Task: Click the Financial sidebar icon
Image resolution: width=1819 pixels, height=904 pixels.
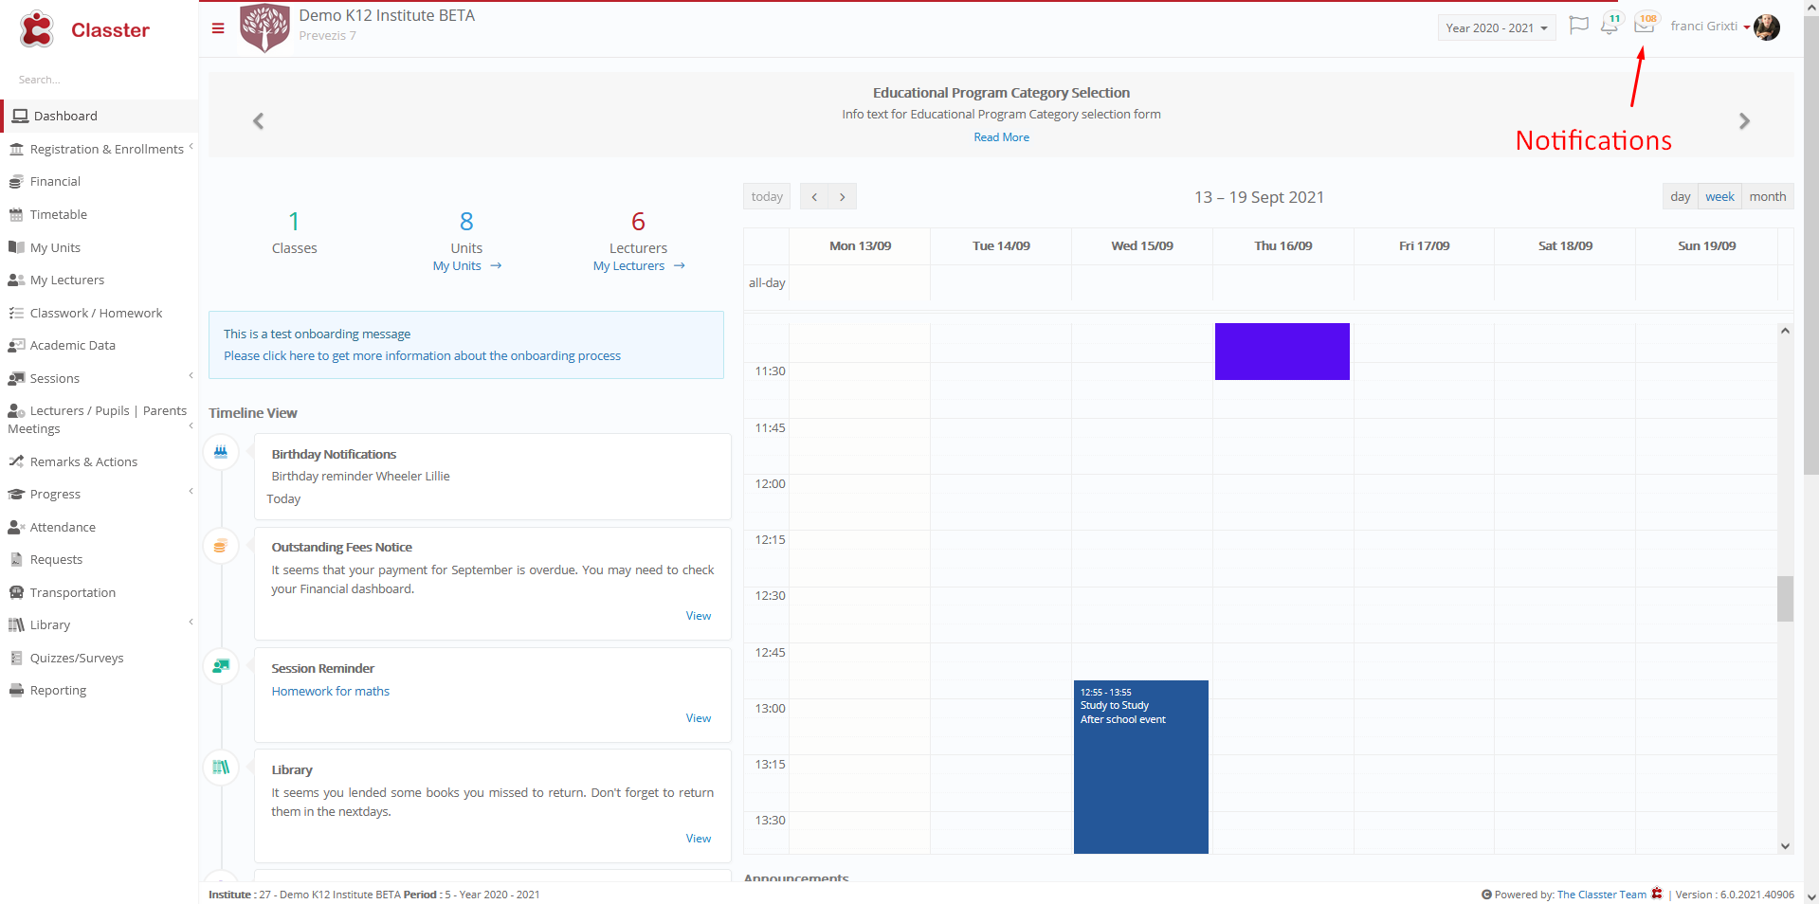Action: tap(16, 182)
